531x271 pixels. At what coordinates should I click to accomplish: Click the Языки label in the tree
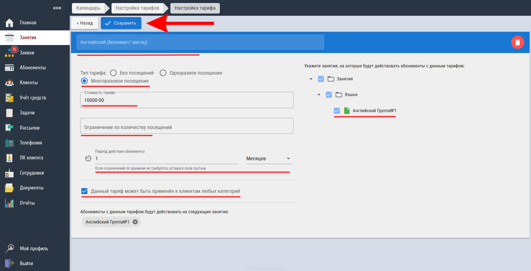pyautogui.click(x=351, y=95)
